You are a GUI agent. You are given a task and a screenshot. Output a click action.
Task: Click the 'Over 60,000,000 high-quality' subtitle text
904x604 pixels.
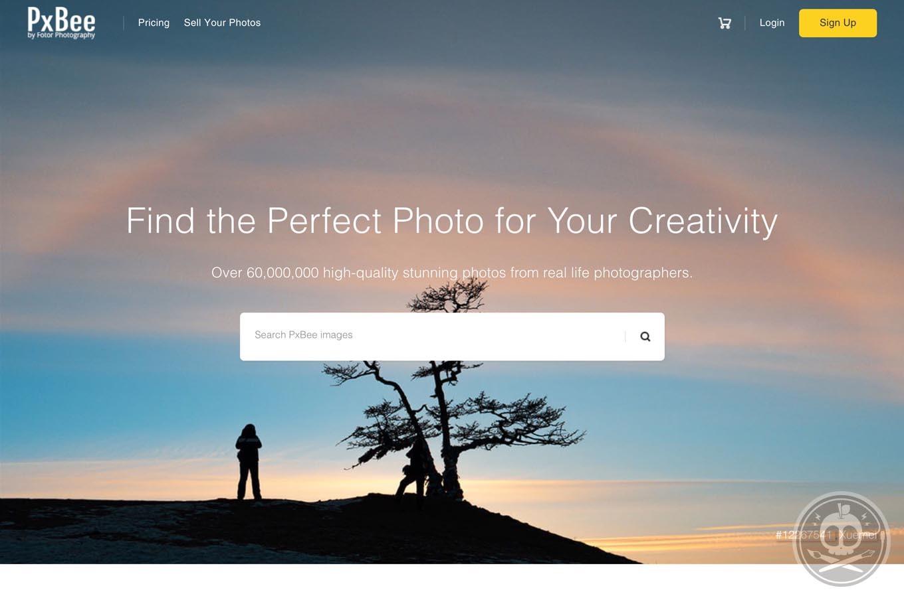click(452, 273)
